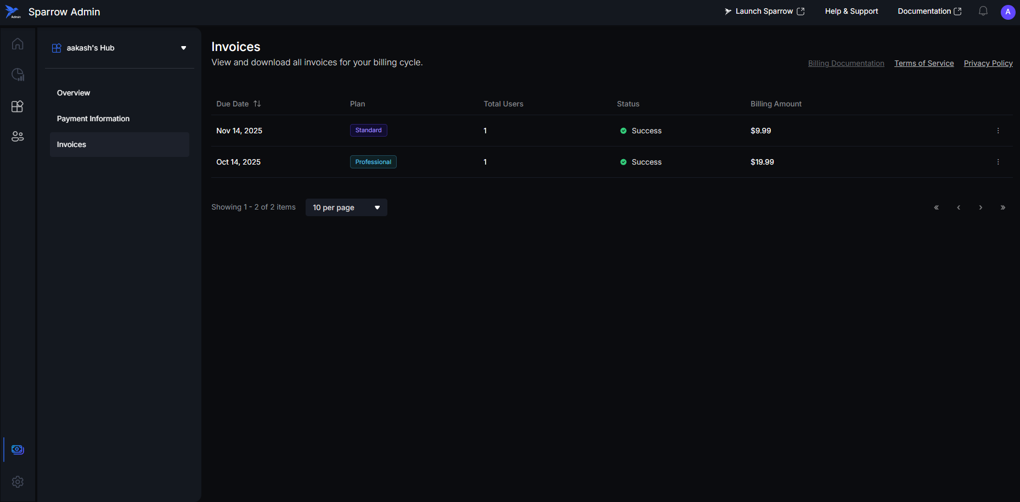1020x502 pixels.
Task: Open the analytics chart icon in sidebar
Action: click(18, 75)
